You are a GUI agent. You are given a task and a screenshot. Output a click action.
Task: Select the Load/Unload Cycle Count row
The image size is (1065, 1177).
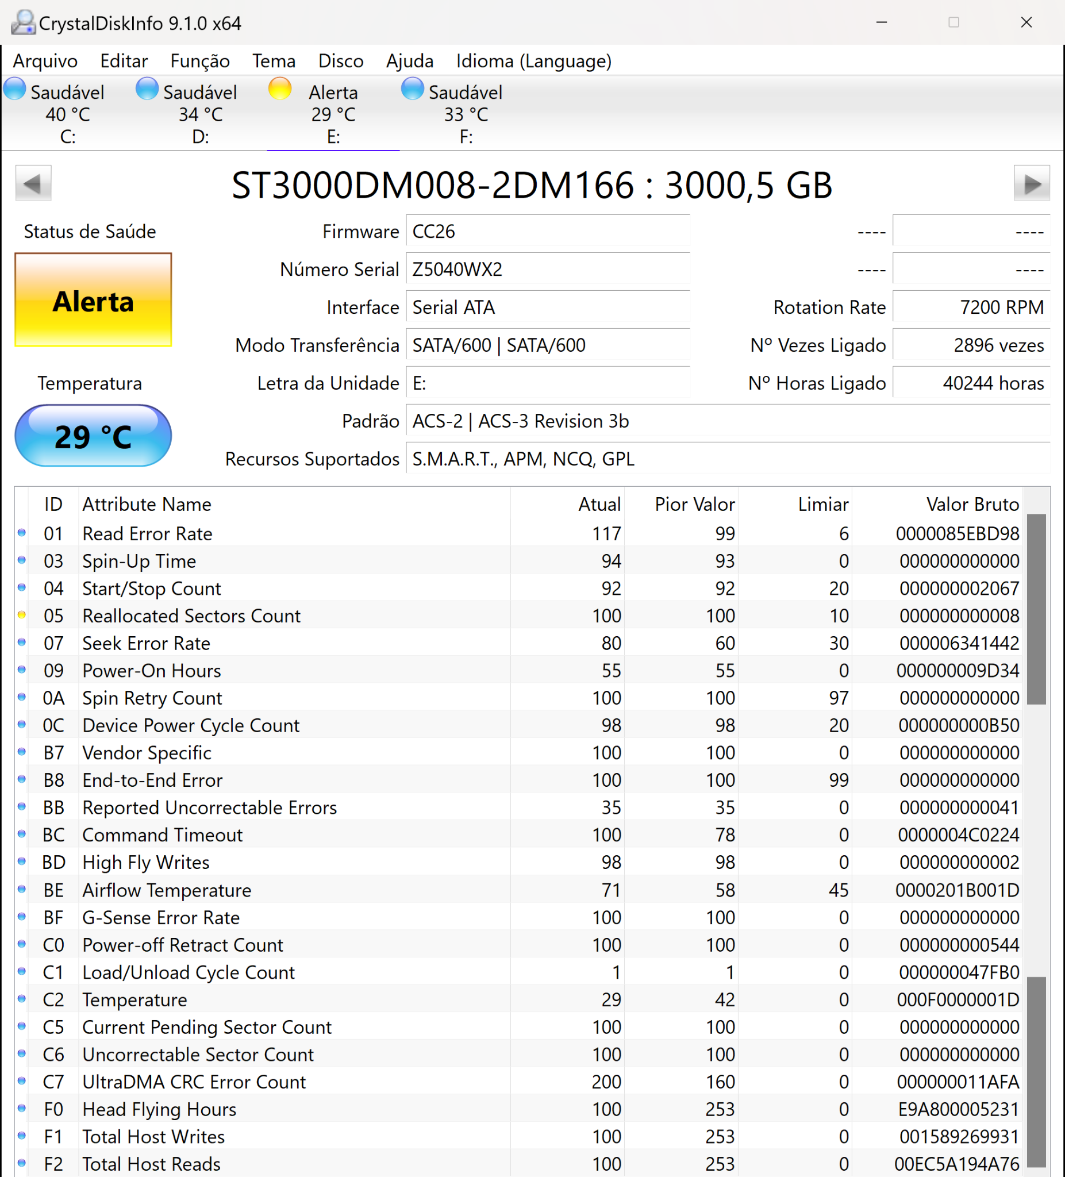(x=519, y=972)
